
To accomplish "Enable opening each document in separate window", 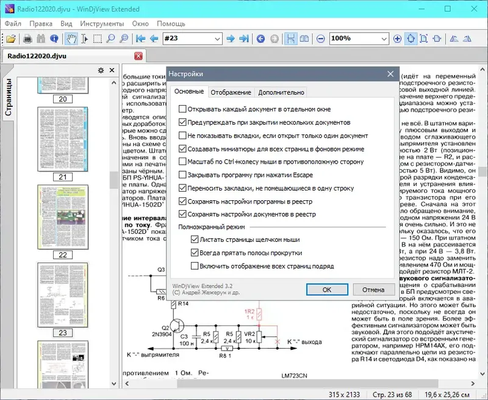I will coord(182,109).
